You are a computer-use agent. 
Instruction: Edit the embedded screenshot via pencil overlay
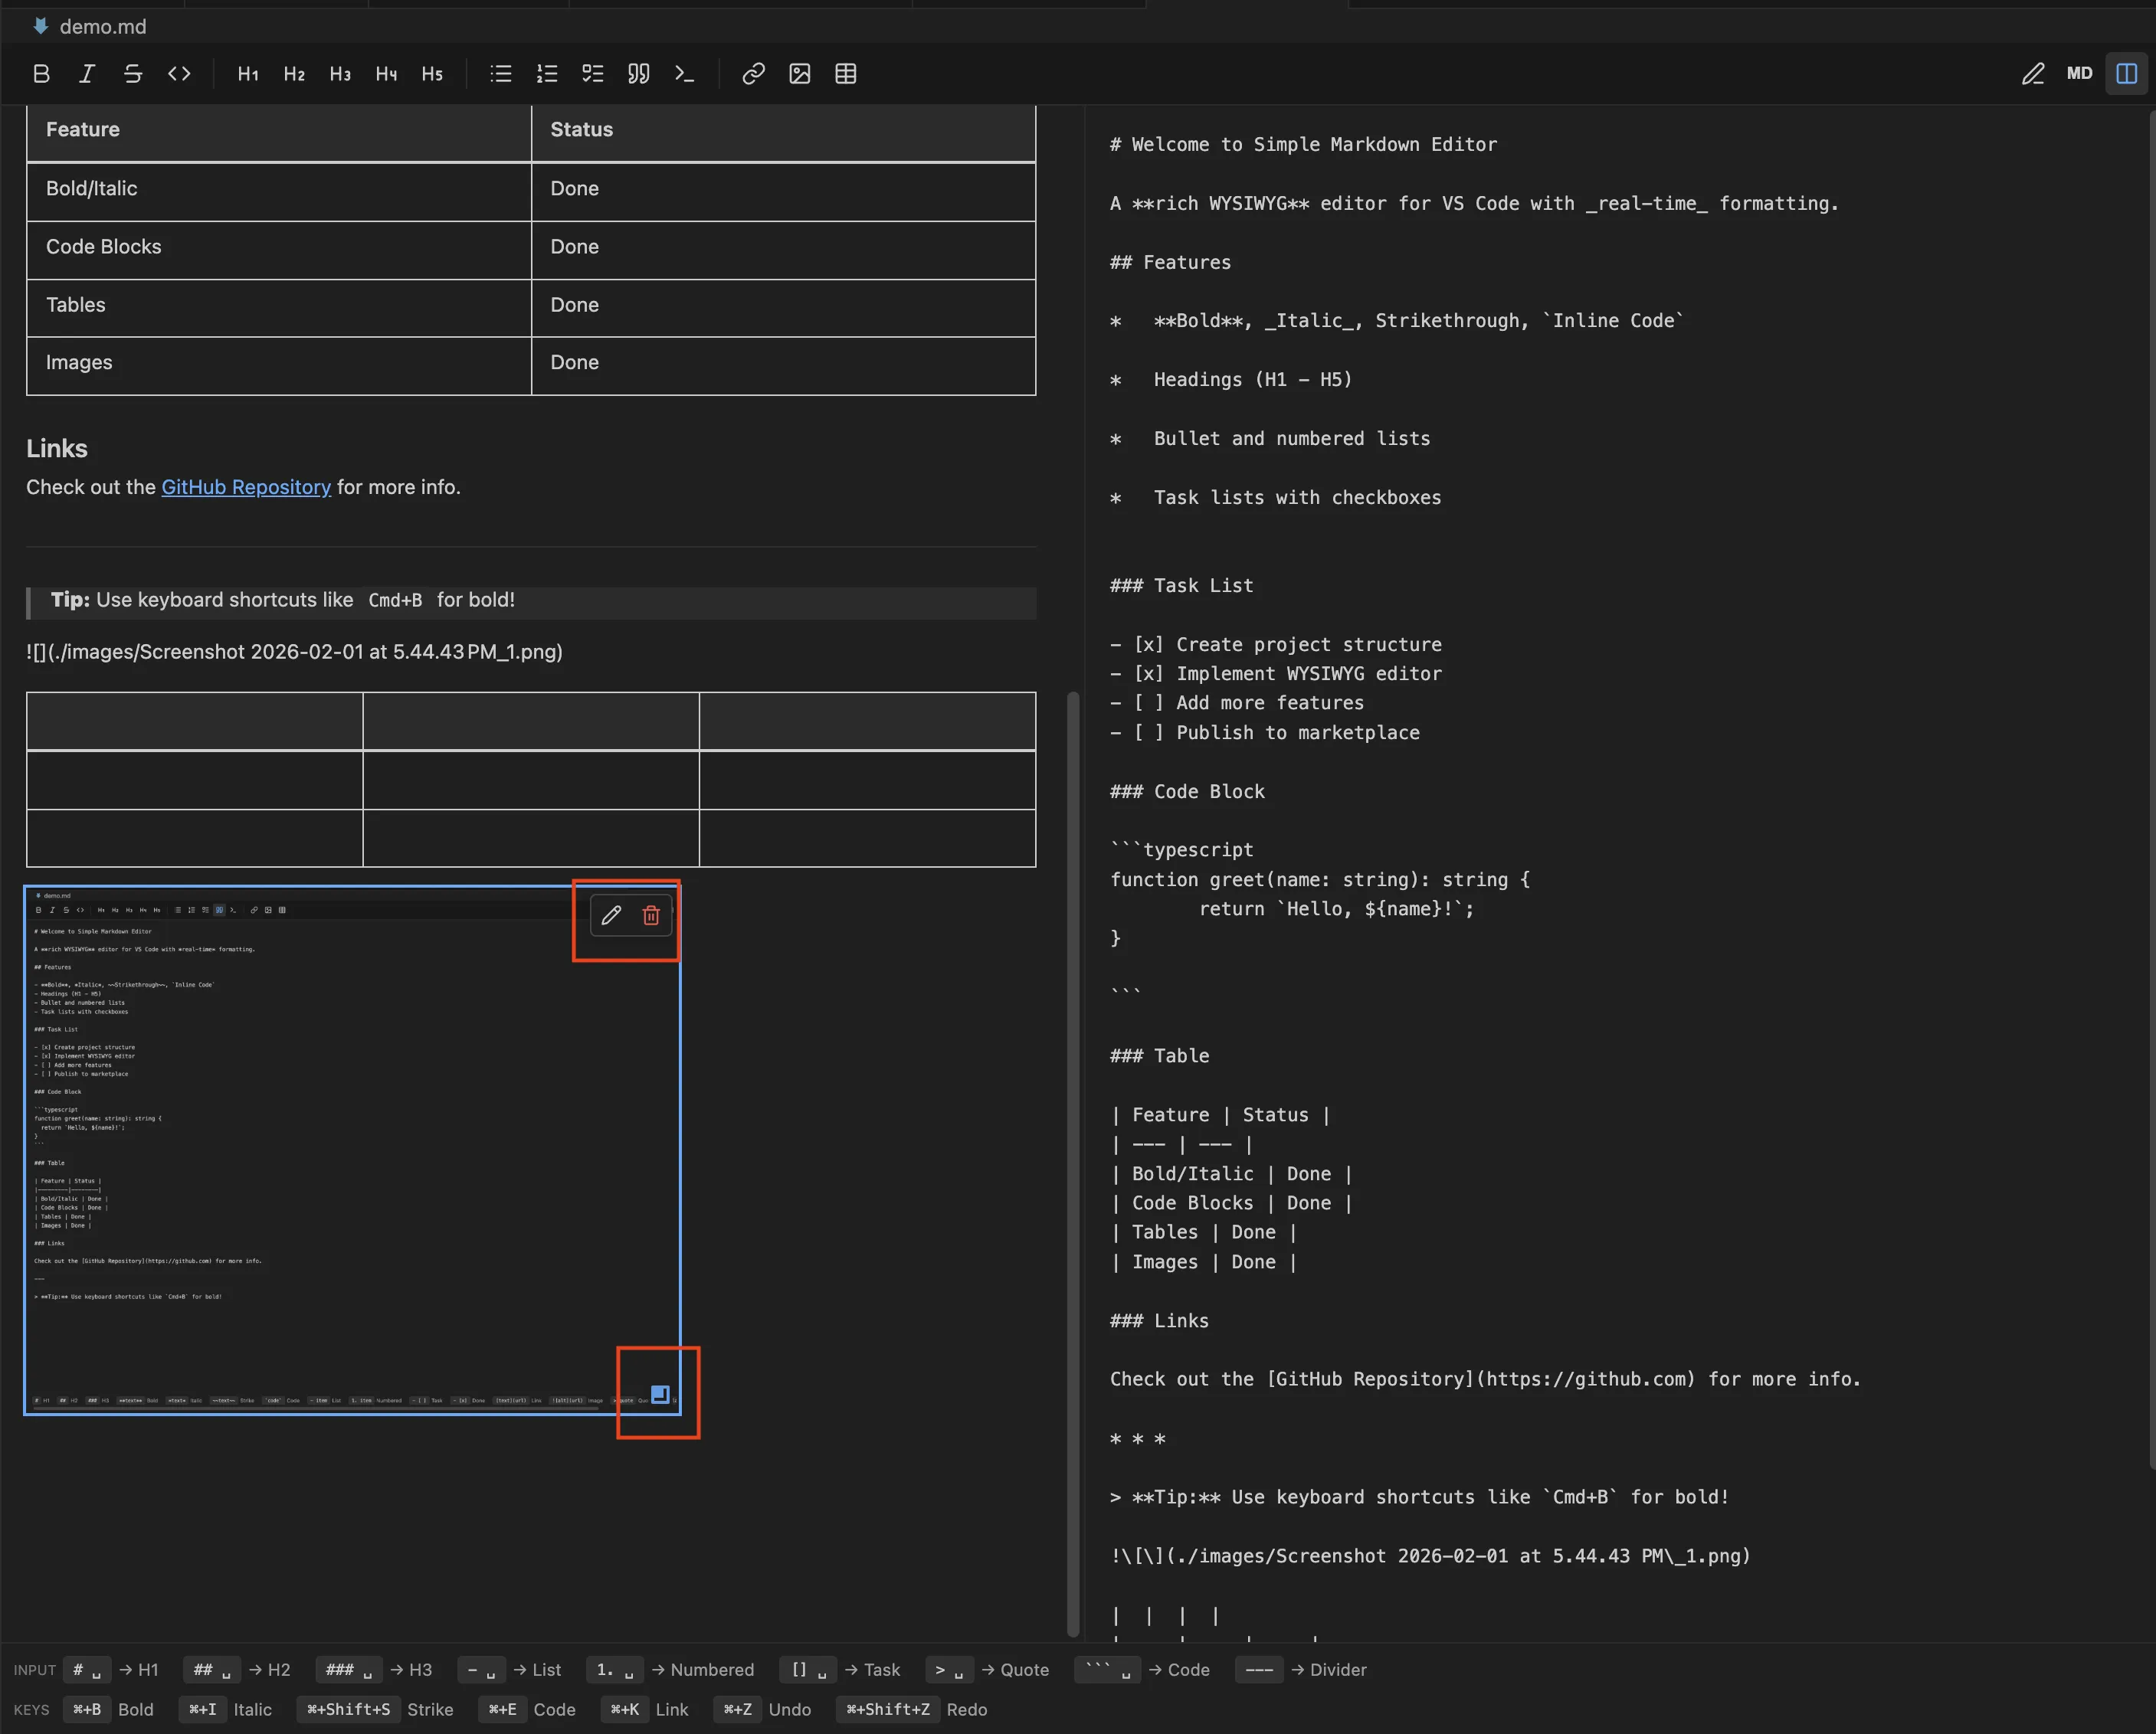(x=611, y=915)
